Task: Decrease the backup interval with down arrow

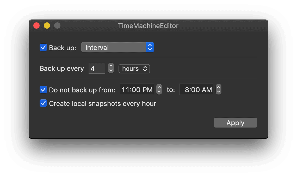Action: [x=111, y=71]
